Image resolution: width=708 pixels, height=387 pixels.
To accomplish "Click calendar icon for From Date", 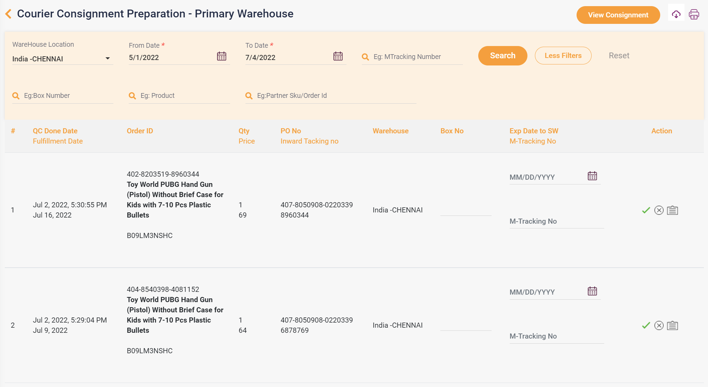I will (221, 57).
